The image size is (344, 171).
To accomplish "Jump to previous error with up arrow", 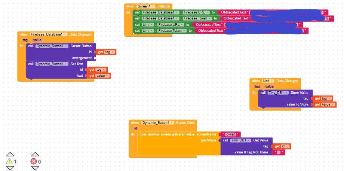I will [35, 154].
